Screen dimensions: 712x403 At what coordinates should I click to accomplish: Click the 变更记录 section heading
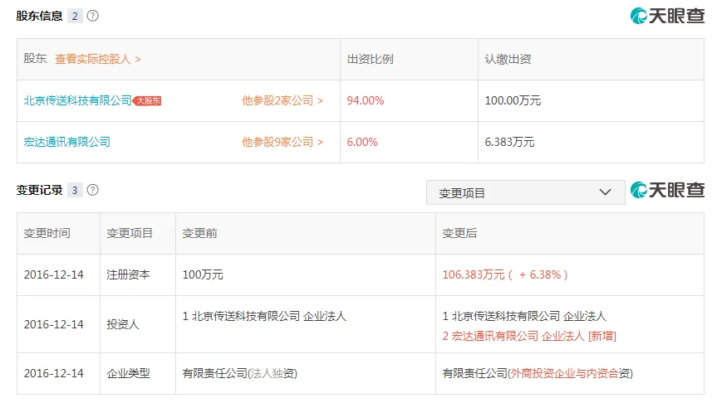click(39, 190)
